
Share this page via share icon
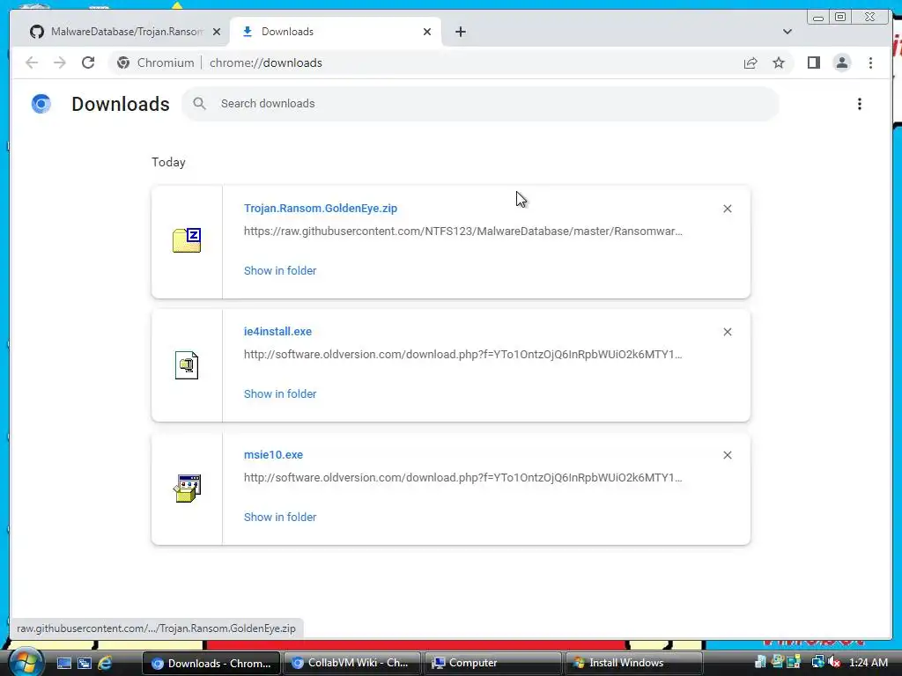[750, 62]
